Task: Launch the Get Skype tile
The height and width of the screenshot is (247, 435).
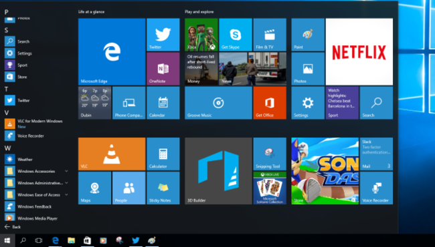Action: pos(236,35)
